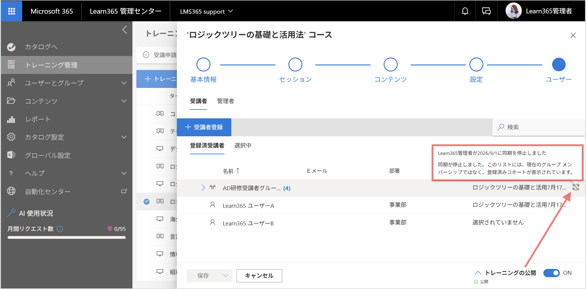Click the 月間リクエスト数 info icon
This screenshot has width=586, height=289.
pos(60,229)
